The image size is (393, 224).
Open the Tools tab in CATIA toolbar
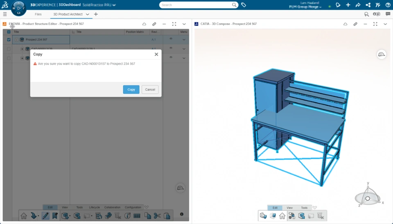(x=304, y=208)
